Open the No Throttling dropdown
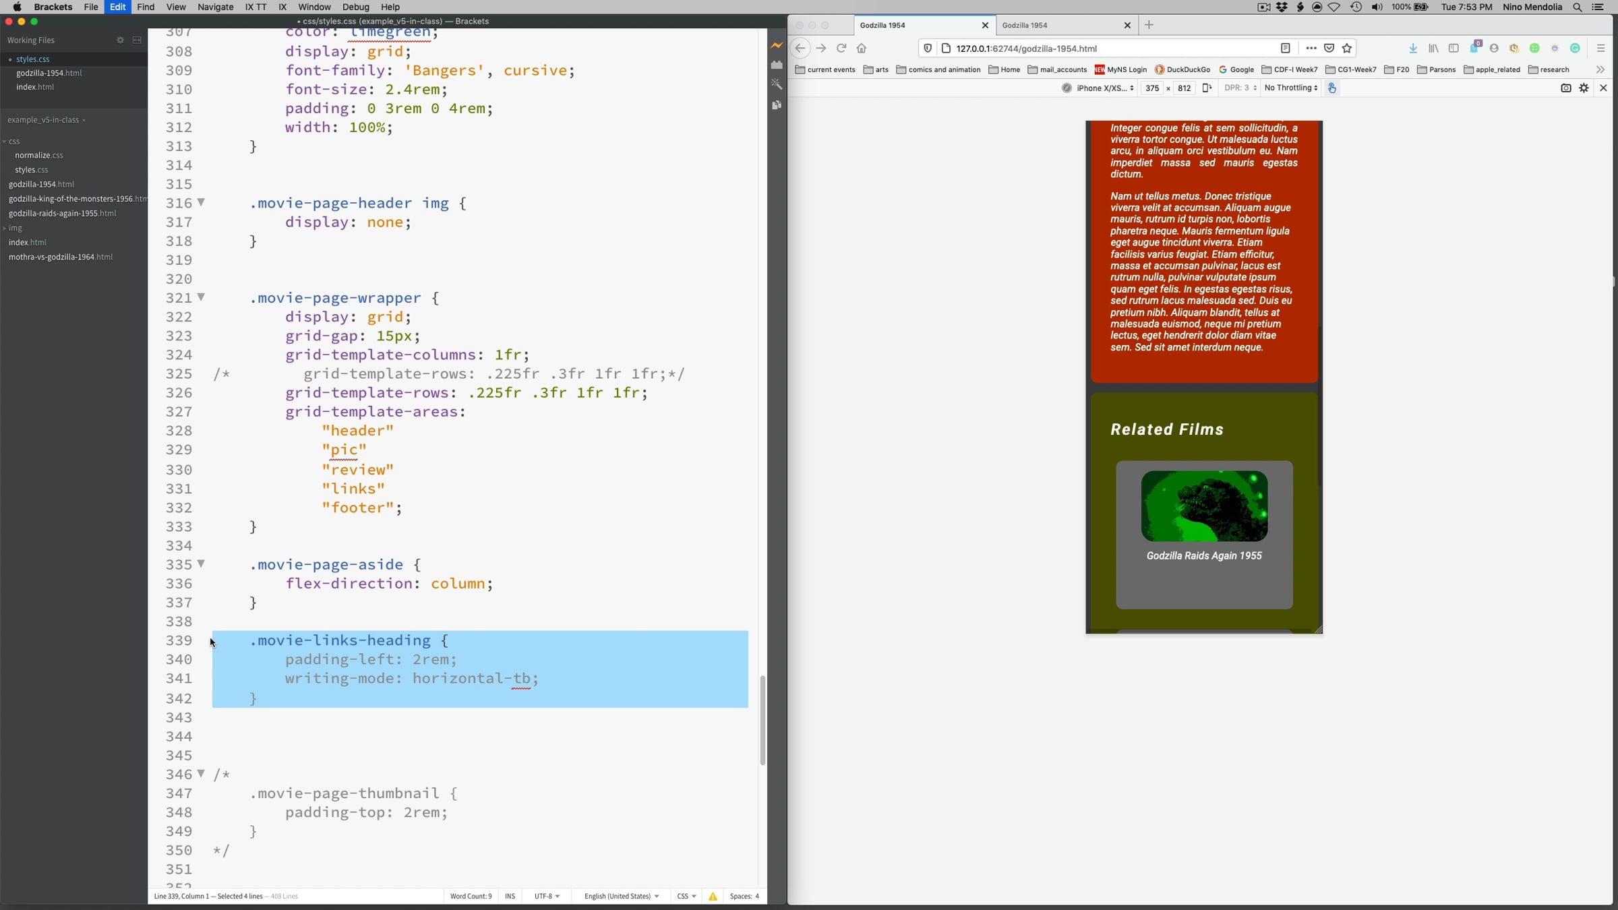The height and width of the screenshot is (910, 1618). click(x=1290, y=88)
